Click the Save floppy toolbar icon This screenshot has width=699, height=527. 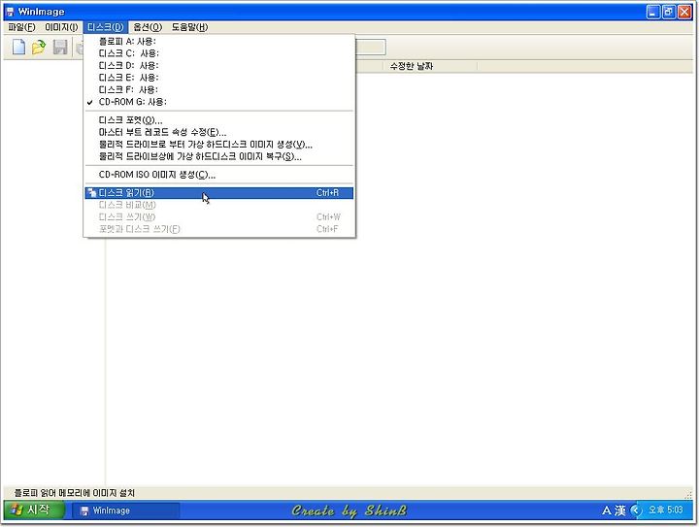pos(60,47)
